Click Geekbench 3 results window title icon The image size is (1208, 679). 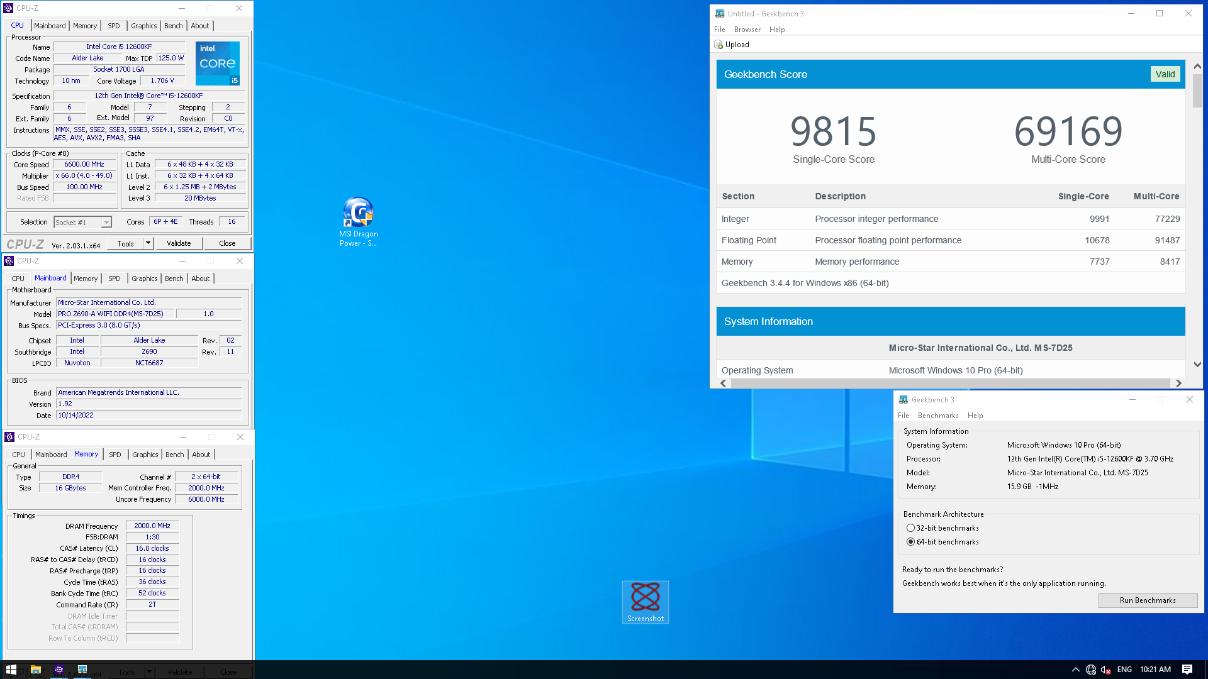click(720, 13)
